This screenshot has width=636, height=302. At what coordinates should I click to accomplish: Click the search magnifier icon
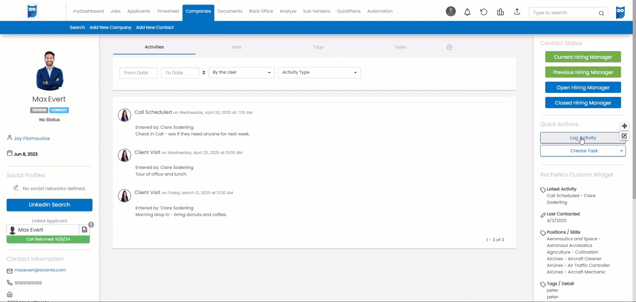pos(601,13)
